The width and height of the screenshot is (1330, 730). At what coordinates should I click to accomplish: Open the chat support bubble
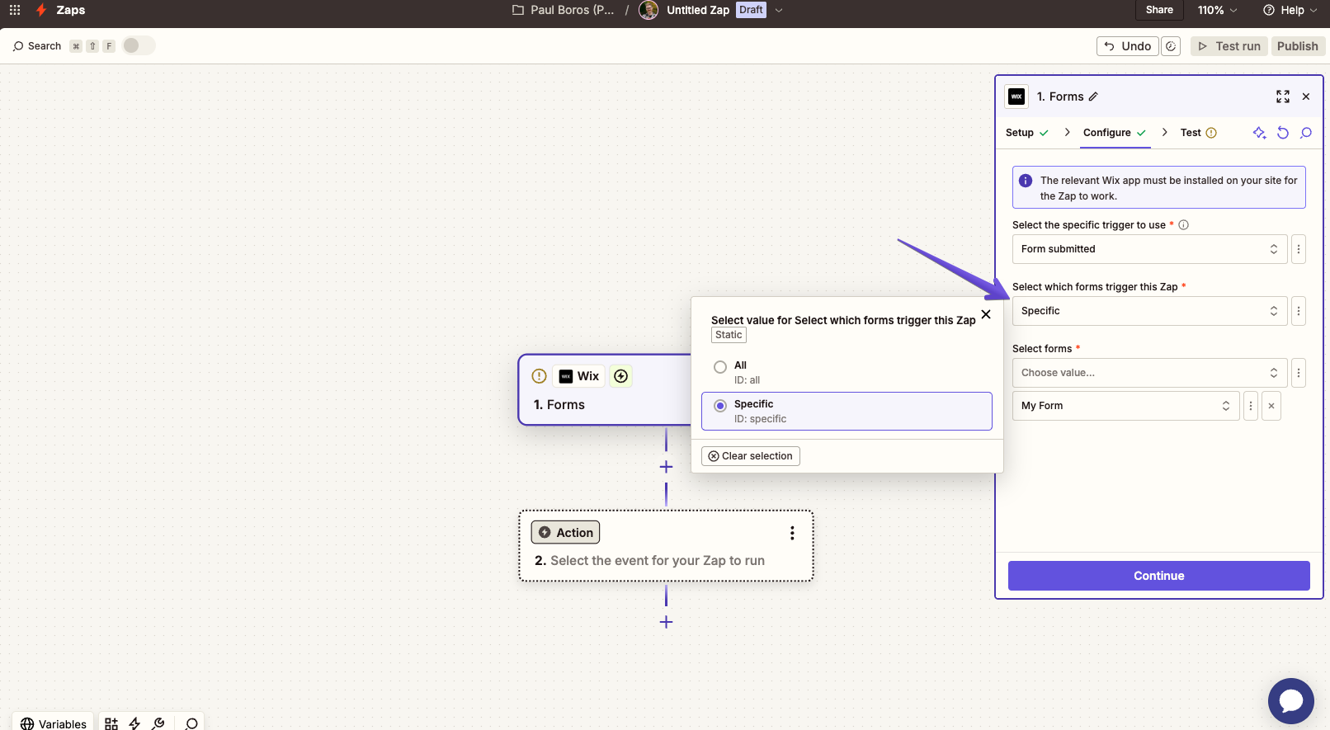tap(1291, 701)
